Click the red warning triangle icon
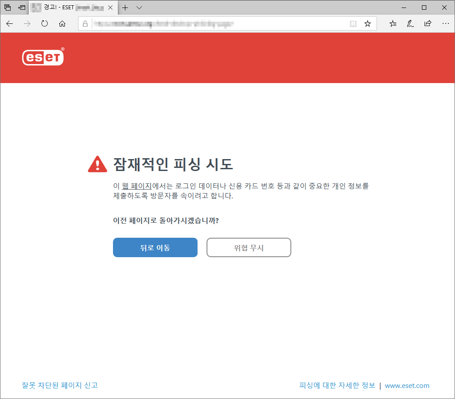The width and height of the screenshot is (455, 399). pos(97,163)
